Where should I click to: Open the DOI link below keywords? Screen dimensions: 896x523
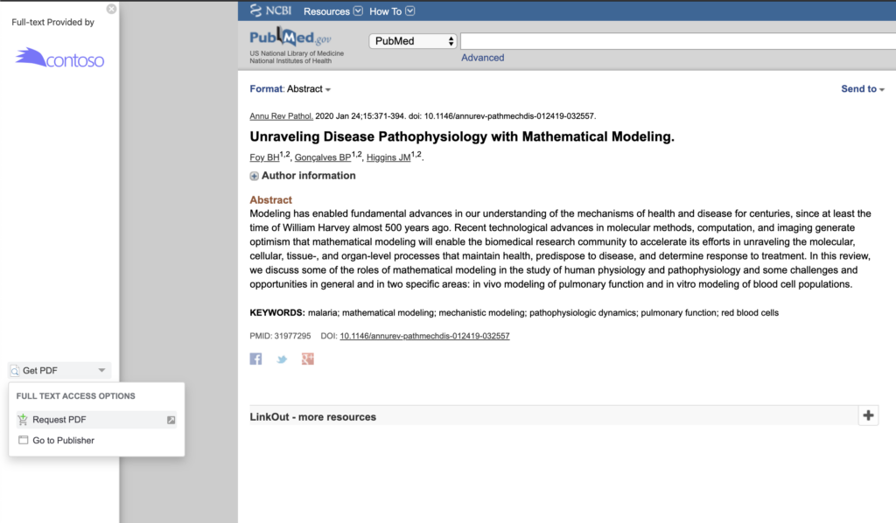(x=424, y=336)
